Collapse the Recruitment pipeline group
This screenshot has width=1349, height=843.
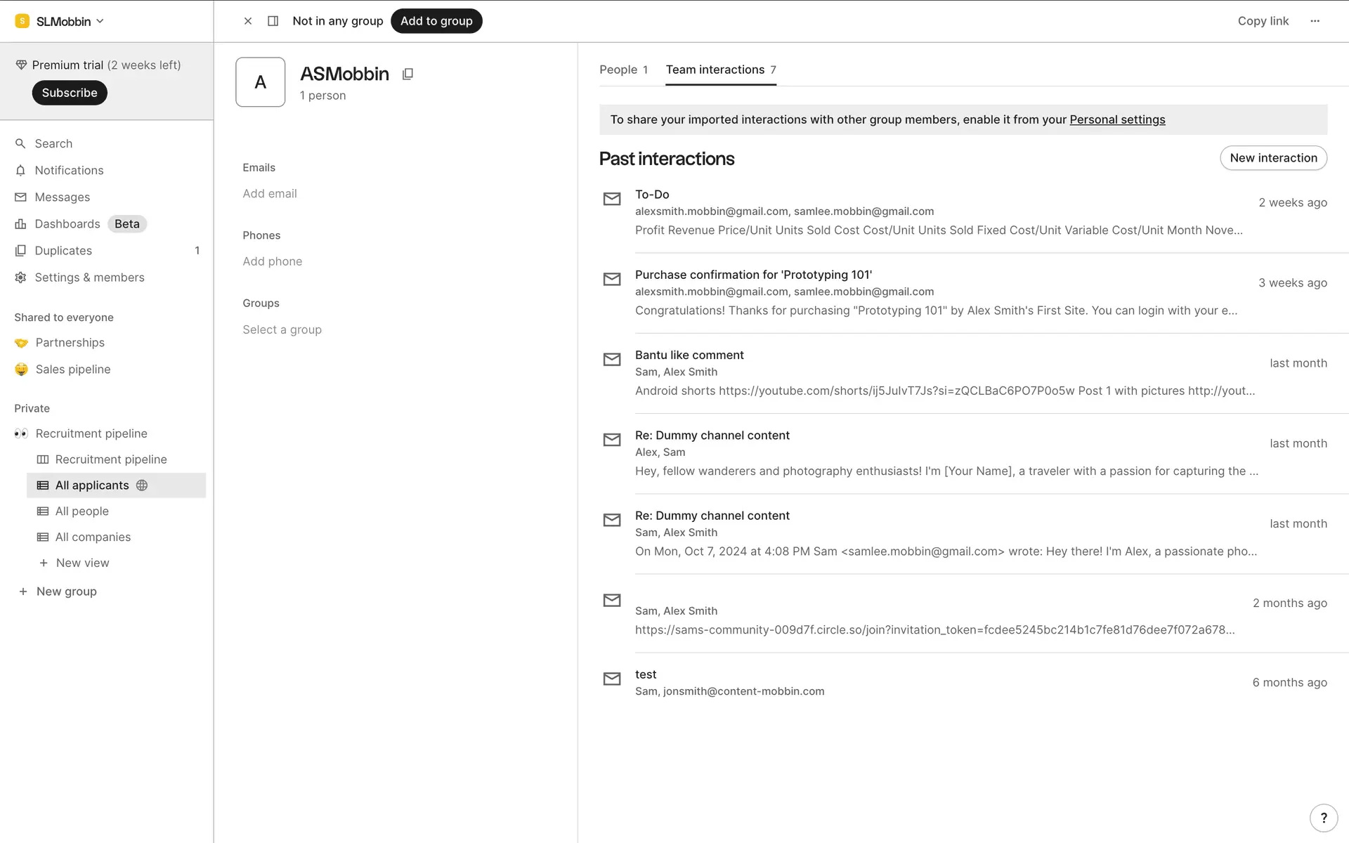pyautogui.click(x=91, y=433)
